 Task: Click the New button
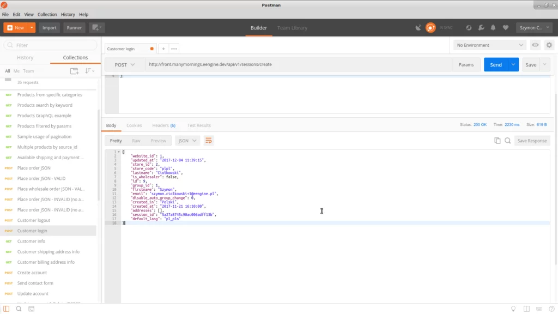16,27
